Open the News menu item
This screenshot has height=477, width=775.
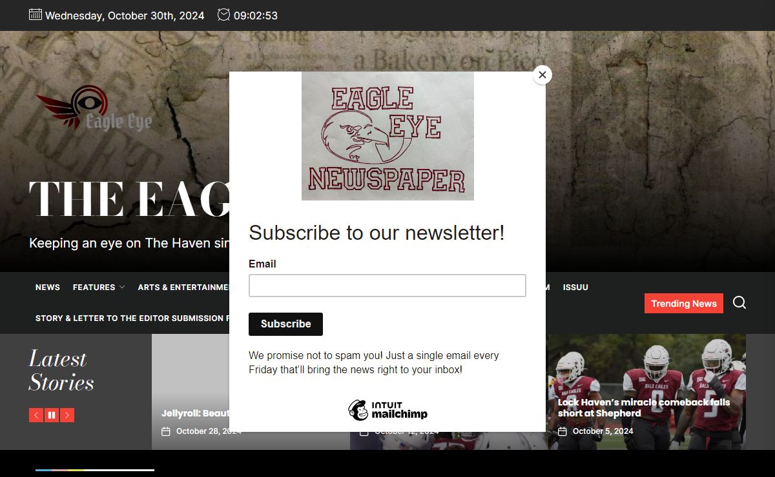pyautogui.click(x=48, y=287)
